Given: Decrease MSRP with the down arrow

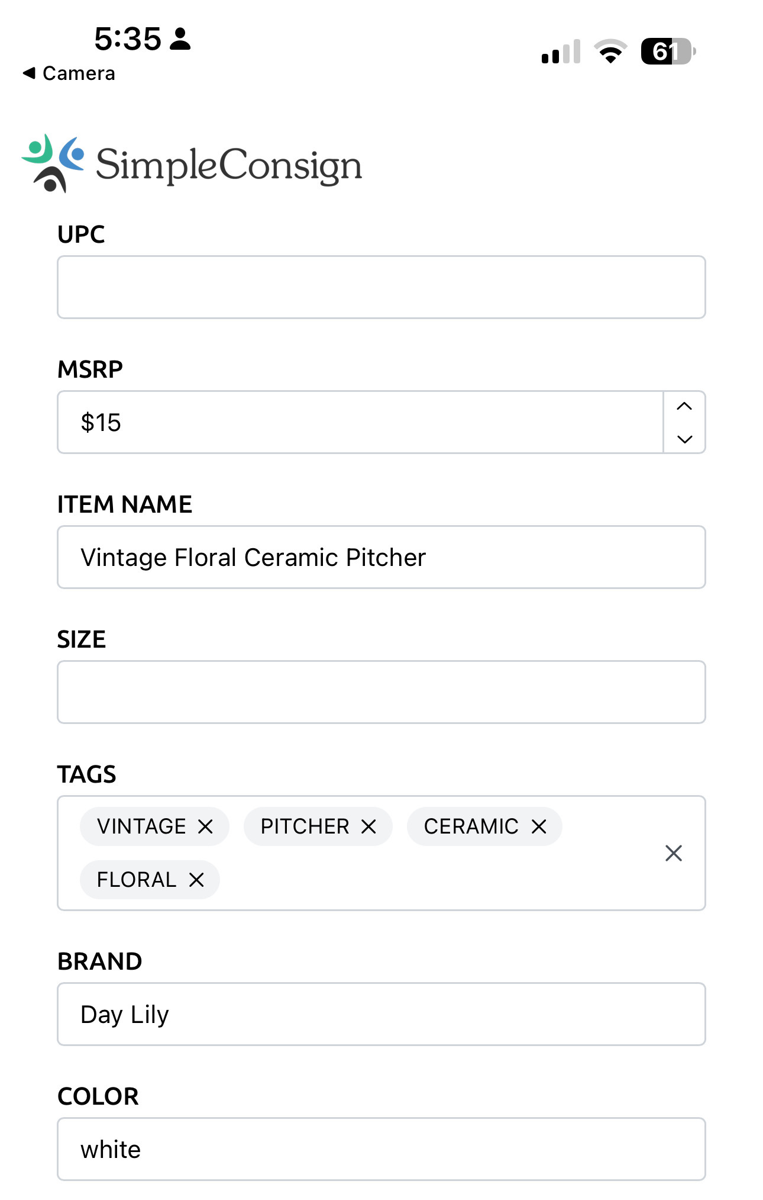Looking at the screenshot, I should pyautogui.click(x=684, y=439).
